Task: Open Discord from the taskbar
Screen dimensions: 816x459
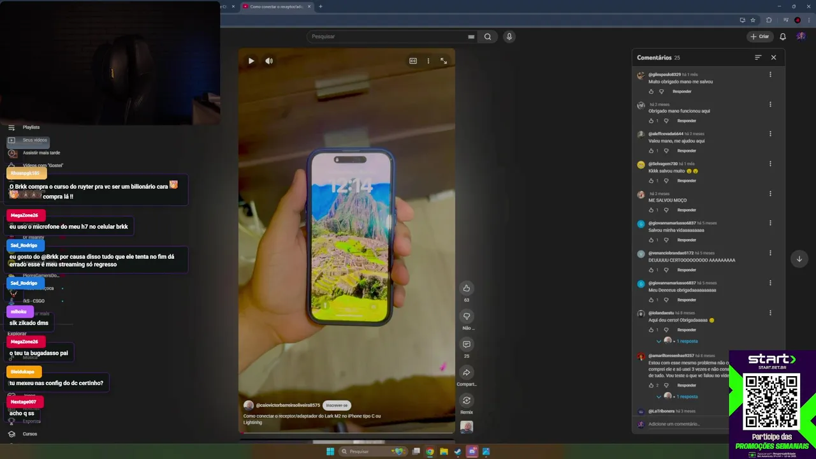Action: (x=472, y=451)
